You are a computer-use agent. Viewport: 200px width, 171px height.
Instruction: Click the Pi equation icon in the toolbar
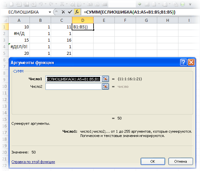point(62,4)
